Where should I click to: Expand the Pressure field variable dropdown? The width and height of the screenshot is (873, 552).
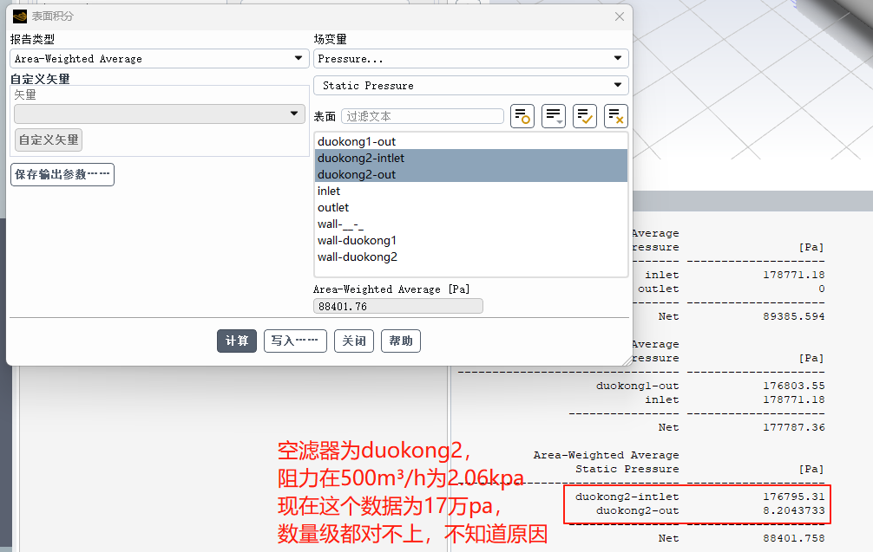[x=470, y=59]
